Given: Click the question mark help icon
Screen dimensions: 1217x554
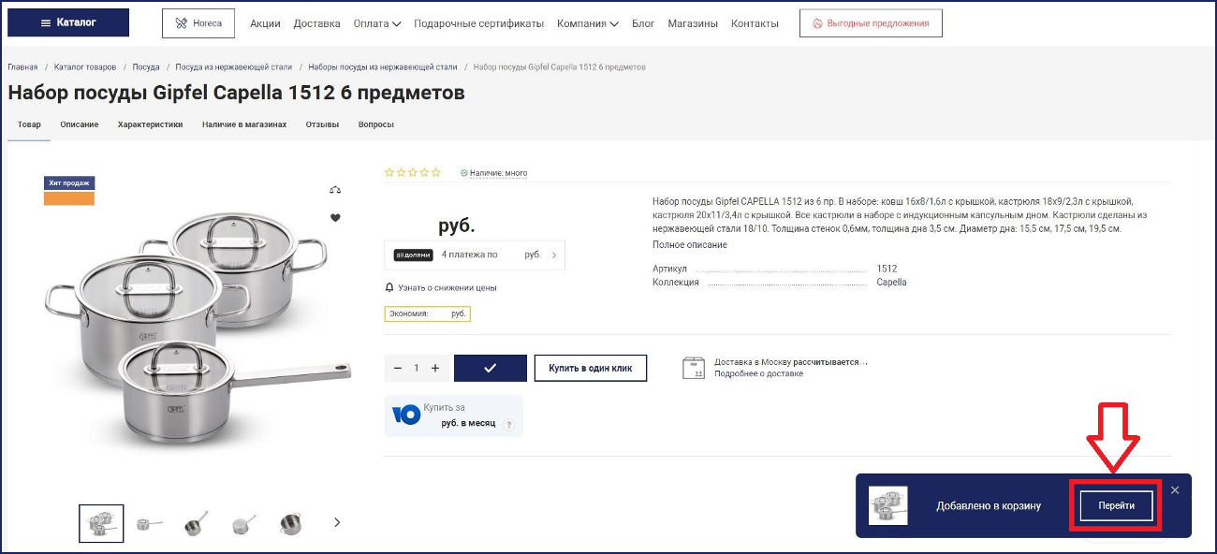Looking at the screenshot, I should click(509, 424).
